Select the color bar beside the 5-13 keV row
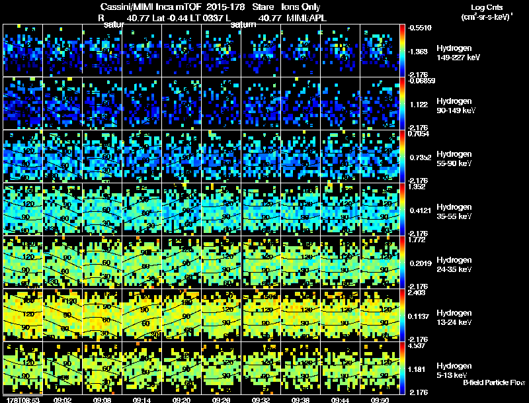This screenshot has width=529, height=403. click(402, 368)
